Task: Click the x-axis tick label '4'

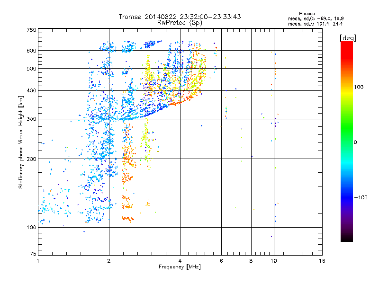Action: [180, 261]
